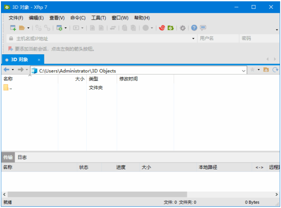
Task: Click the tab scroll left arrow
Action: click(x=267, y=59)
